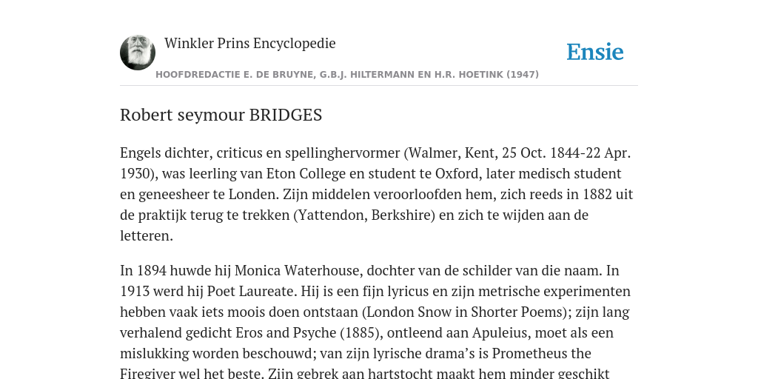Click the bearded man avatar portrait
Viewport: 758px width, 379px height.
point(138,53)
